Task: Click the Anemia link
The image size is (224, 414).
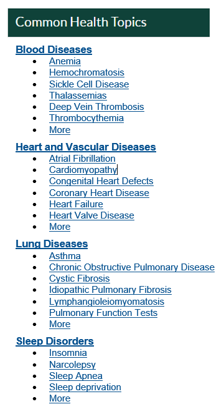Action: click(65, 61)
